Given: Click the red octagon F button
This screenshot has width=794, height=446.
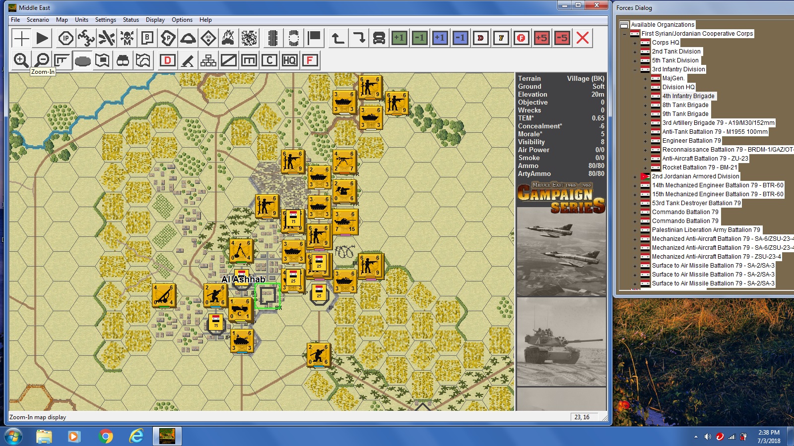Looking at the screenshot, I should click(522, 38).
